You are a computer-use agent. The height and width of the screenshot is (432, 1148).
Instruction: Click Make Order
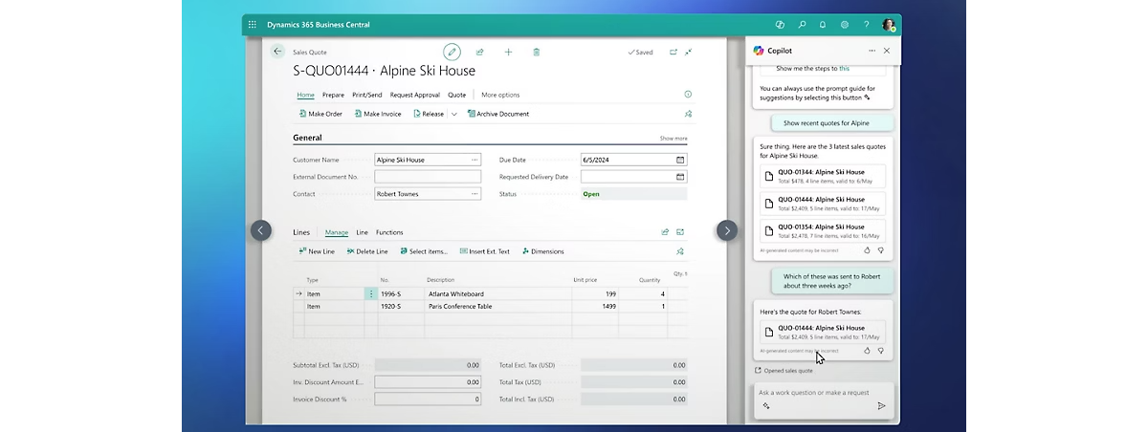coord(320,114)
